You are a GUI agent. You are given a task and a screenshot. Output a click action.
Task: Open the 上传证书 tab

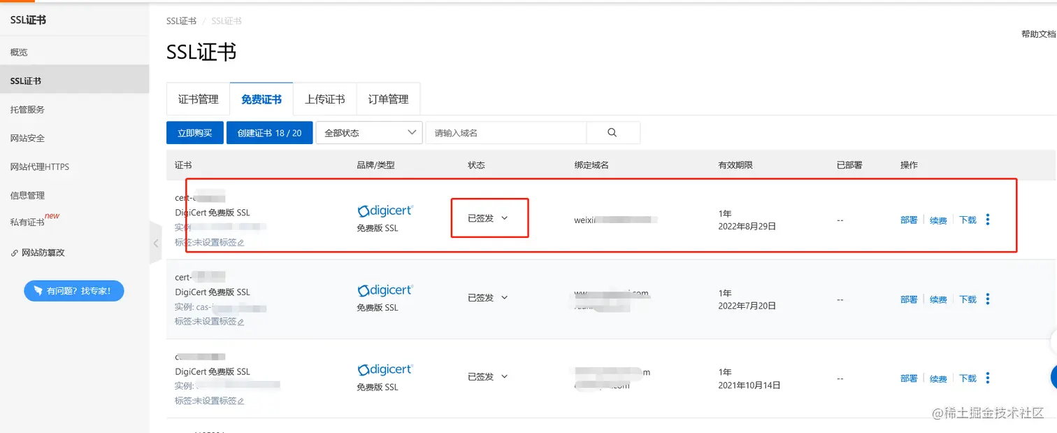[325, 99]
